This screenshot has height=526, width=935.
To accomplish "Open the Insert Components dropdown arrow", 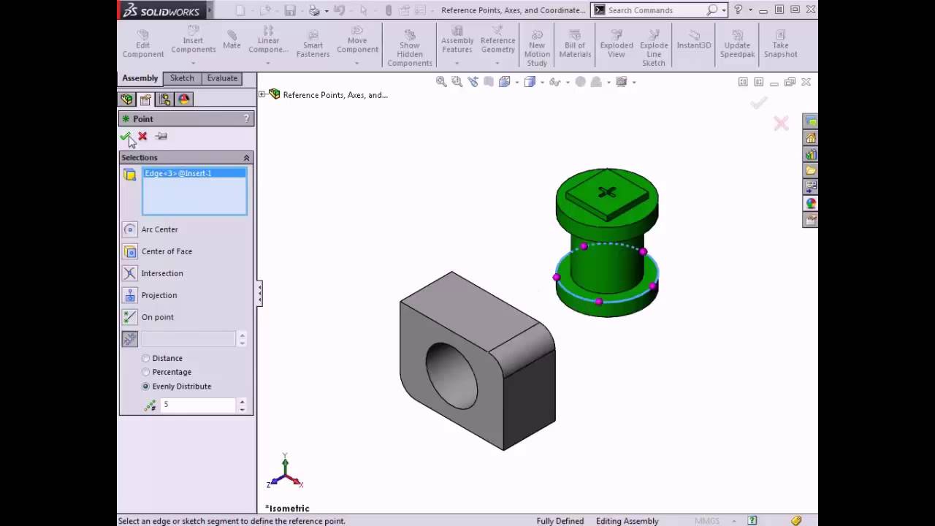I will [194, 63].
